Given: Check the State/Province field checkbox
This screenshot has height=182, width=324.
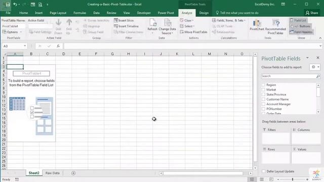Looking at the screenshot, I should point(263,95).
